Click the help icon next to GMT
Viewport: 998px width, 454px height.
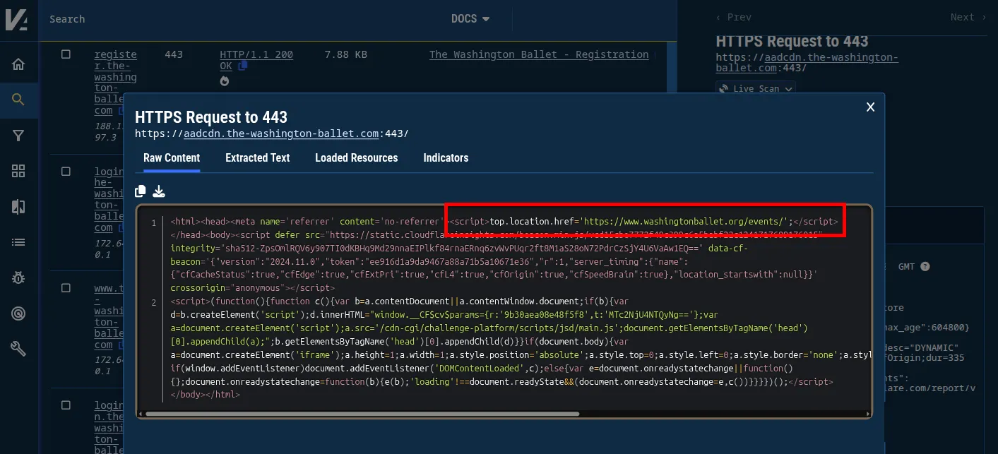tap(925, 267)
